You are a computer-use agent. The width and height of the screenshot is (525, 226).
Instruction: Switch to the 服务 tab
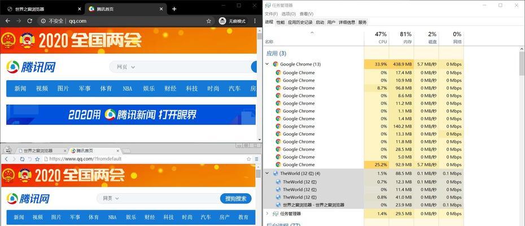click(362, 22)
